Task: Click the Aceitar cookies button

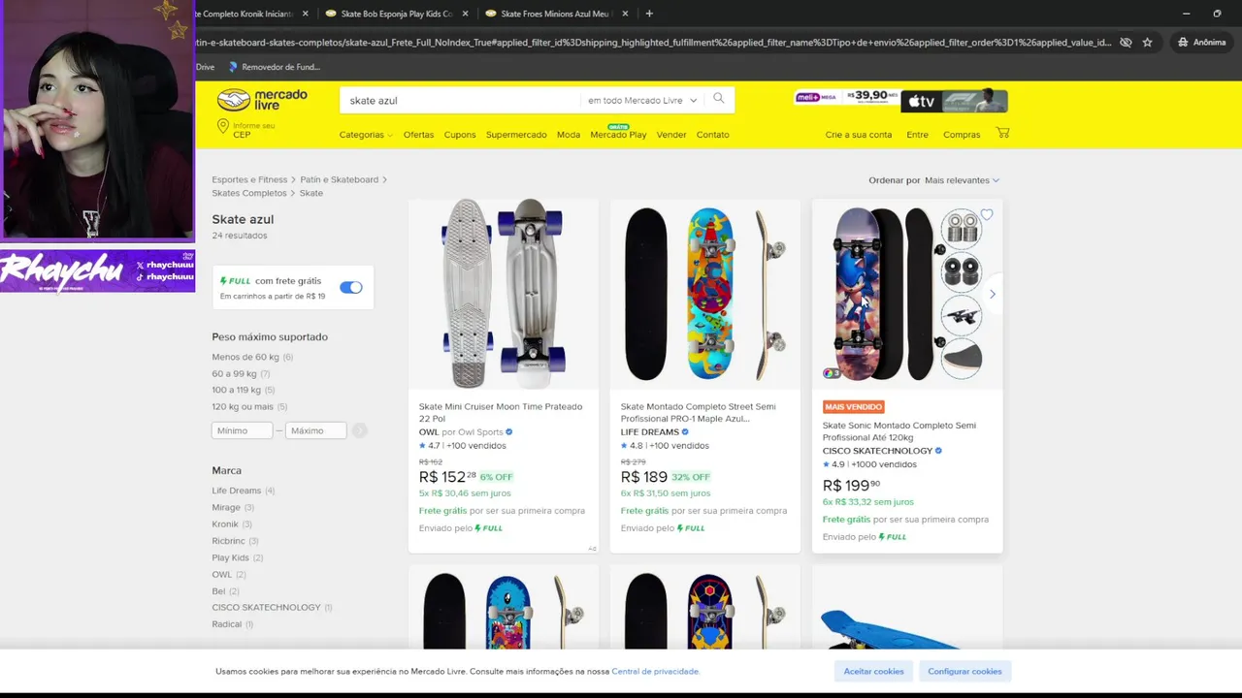Action: (x=873, y=671)
